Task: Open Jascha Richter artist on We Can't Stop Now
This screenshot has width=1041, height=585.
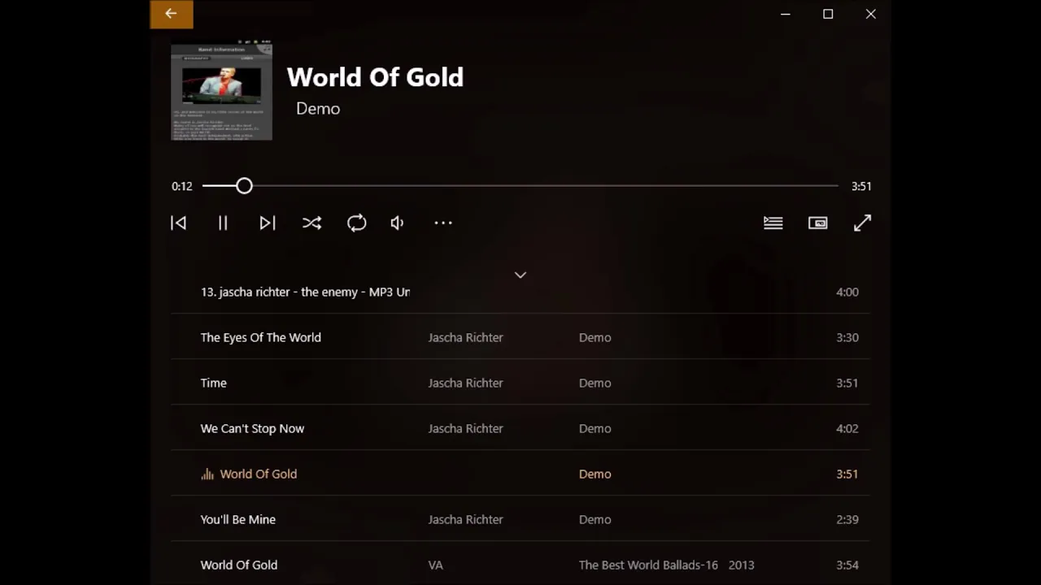Action: click(465, 428)
